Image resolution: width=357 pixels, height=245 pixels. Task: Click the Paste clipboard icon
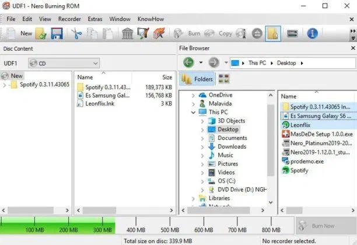coord(108,34)
